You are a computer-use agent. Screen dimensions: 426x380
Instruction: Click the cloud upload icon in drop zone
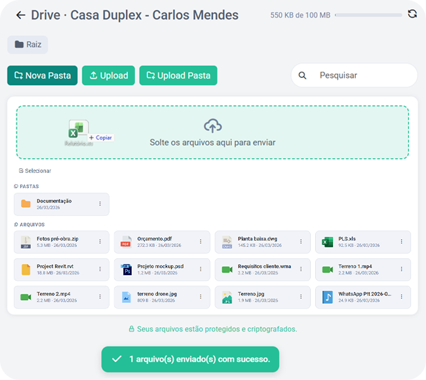click(x=213, y=126)
